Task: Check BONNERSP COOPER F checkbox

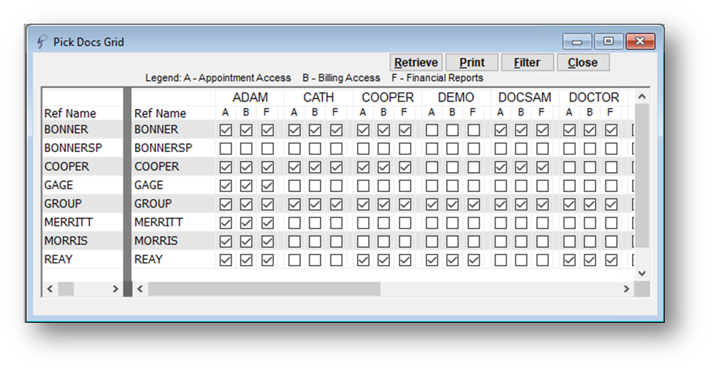Action: point(405,148)
